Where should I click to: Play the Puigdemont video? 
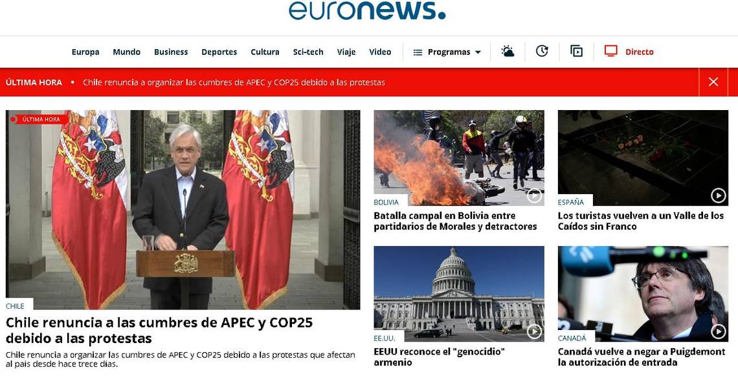click(x=718, y=331)
